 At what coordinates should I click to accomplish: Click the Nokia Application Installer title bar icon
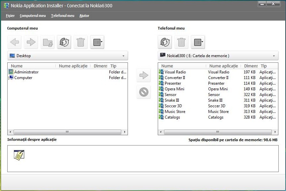coord(6,6)
